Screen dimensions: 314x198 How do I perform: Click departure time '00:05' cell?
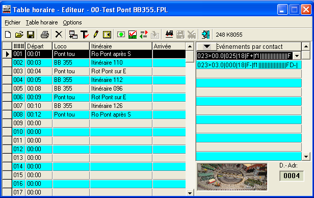click(x=39, y=80)
